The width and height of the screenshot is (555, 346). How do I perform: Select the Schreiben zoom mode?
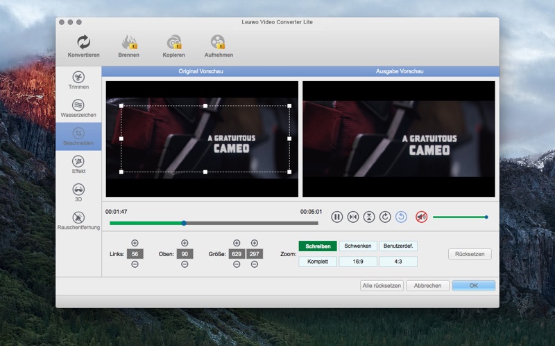point(318,246)
